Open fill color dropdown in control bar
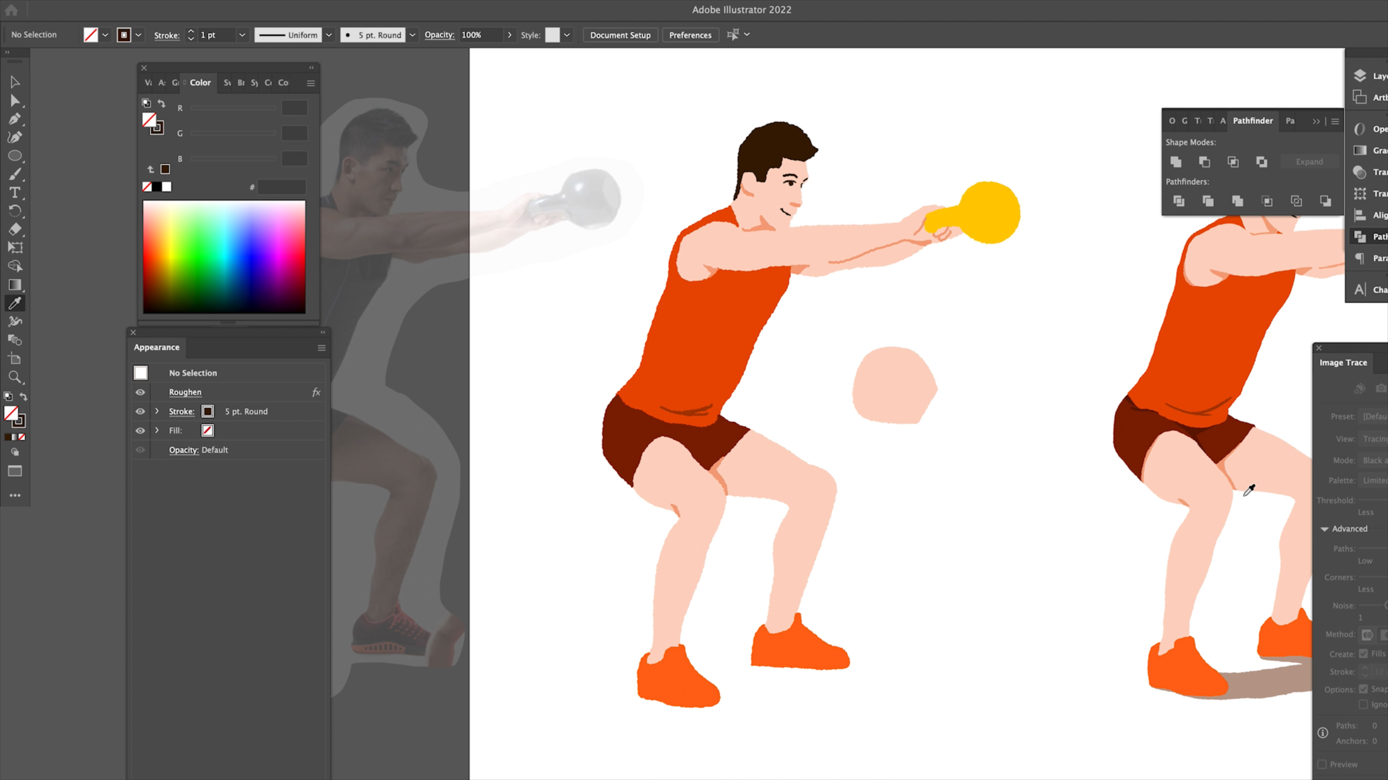Viewport: 1388px width, 780px height. [x=105, y=35]
